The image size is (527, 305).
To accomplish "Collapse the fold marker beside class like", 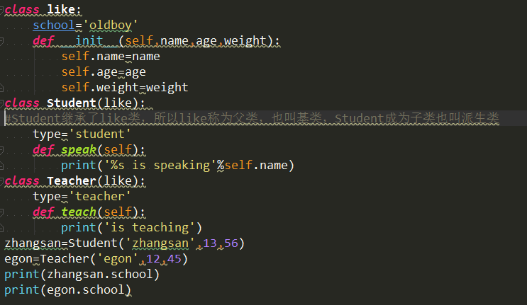I will click(1, 9).
